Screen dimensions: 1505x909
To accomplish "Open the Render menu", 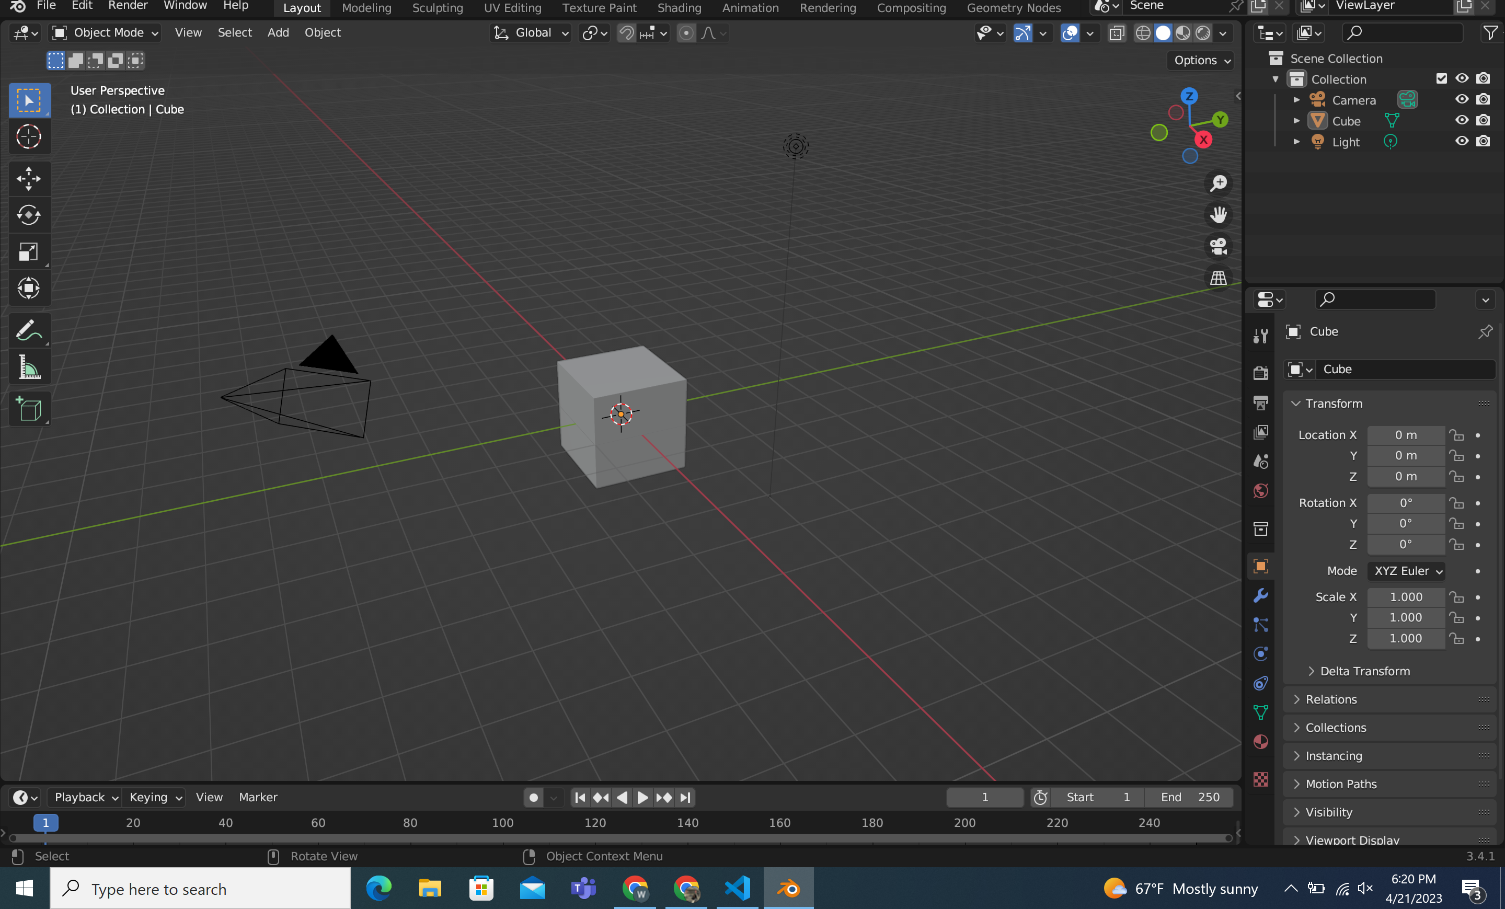I will pos(128,6).
